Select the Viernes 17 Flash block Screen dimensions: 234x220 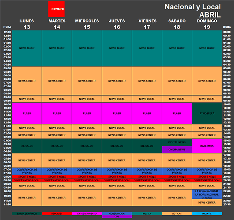(147, 113)
